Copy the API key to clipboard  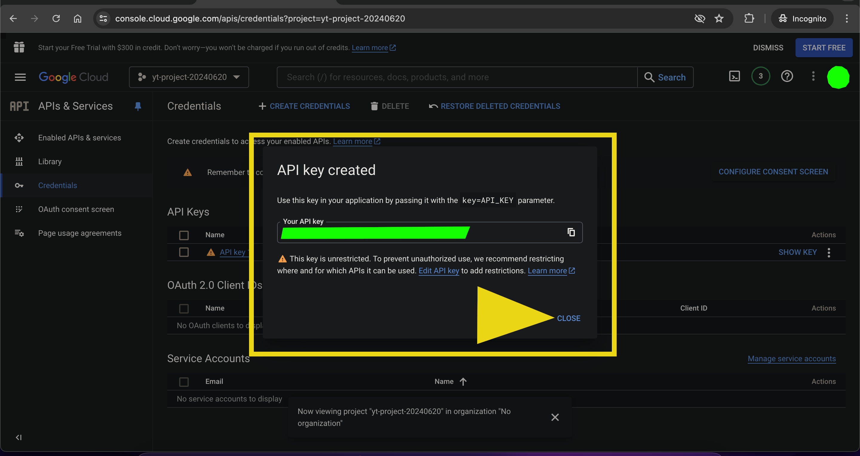[571, 232]
